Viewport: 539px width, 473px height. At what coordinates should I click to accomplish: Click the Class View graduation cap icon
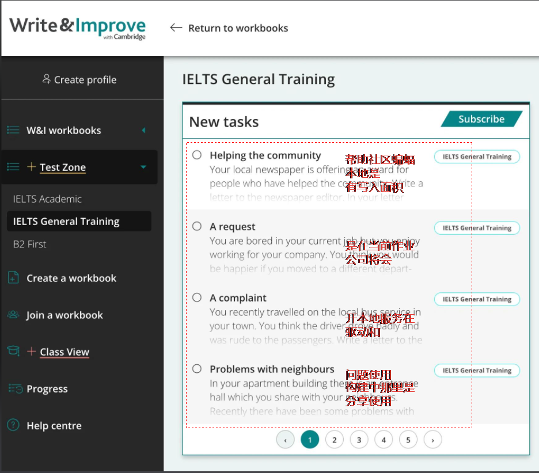coord(13,351)
